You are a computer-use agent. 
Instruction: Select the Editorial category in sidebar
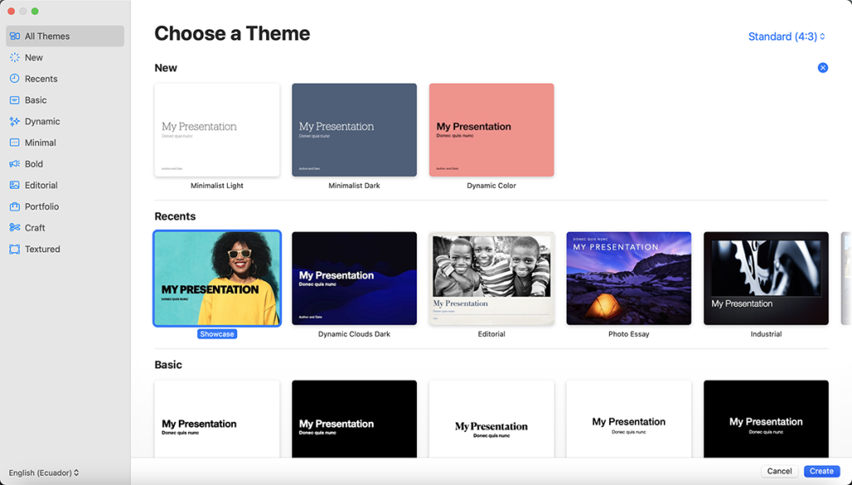click(x=41, y=186)
